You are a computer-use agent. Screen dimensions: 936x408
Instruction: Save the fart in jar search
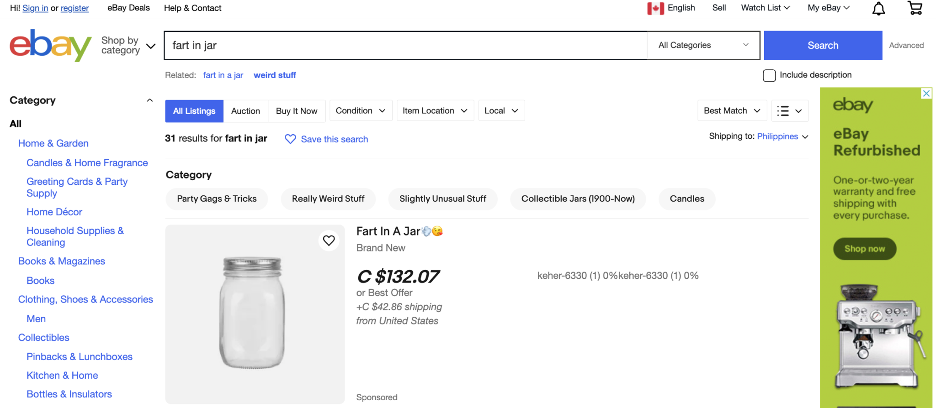coord(334,139)
